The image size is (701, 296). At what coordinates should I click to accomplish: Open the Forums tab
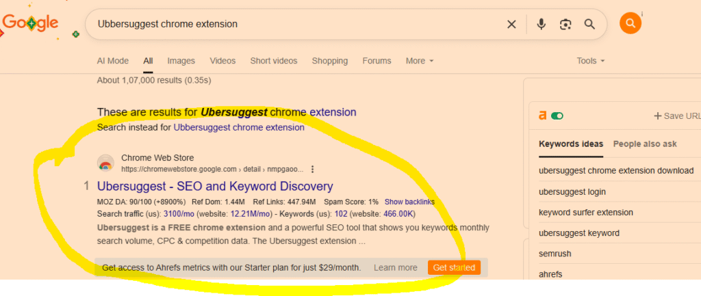point(377,61)
